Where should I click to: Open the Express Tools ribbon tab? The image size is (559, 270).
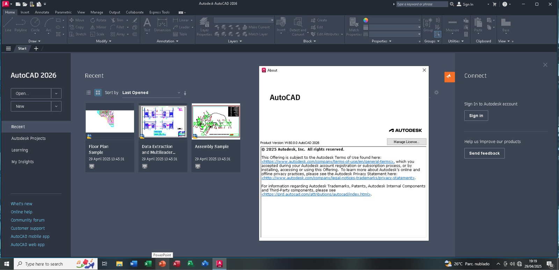(159, 12)
